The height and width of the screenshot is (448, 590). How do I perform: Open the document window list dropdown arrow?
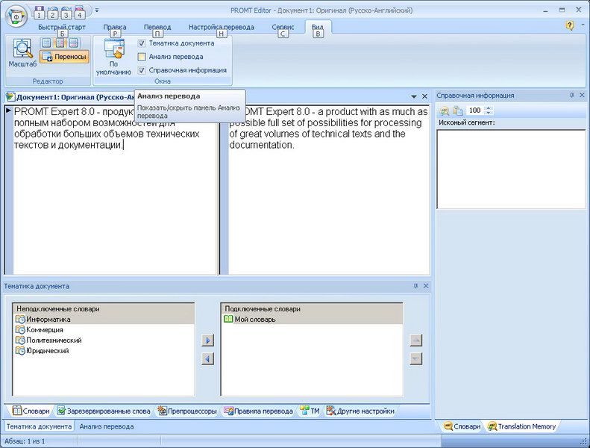tap(414, 97)
